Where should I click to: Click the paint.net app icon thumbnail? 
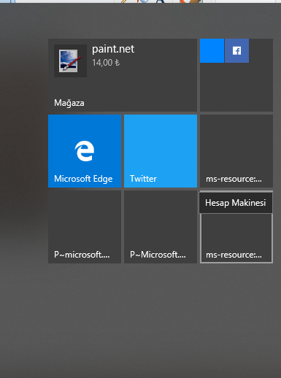(70, 61)
